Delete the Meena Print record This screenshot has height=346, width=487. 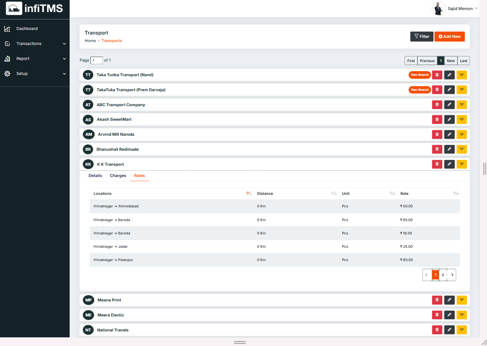pos(437,300)
